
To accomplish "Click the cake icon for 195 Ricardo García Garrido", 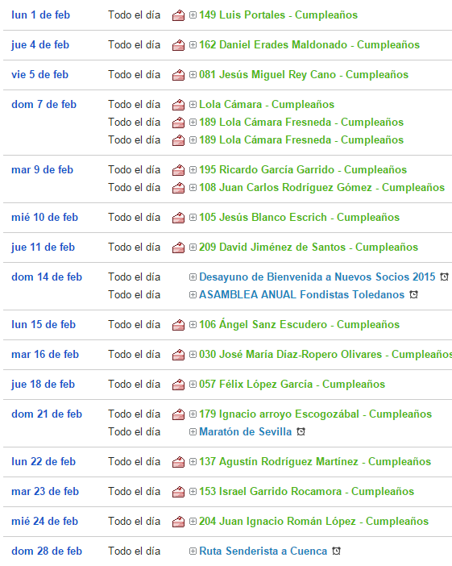I will [x=178, y=170].
